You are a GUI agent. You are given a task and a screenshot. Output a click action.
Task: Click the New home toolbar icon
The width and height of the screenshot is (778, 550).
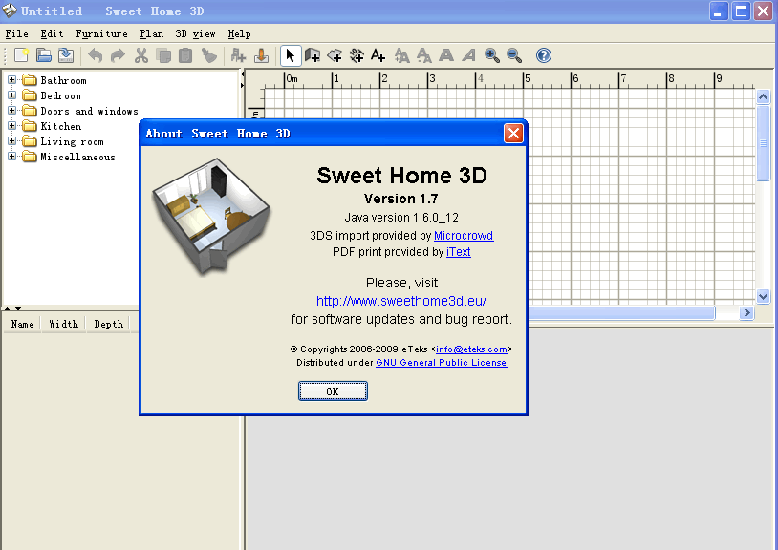click(x=21, y=55)
